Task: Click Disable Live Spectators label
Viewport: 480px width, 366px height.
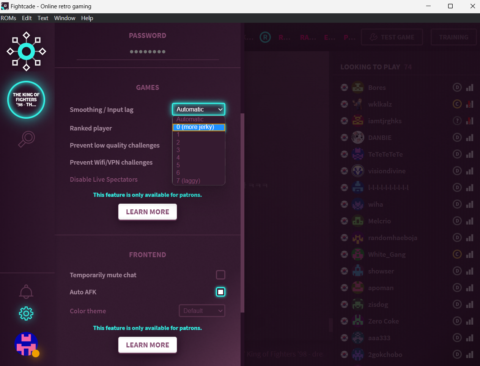Action: coord(104,179)
